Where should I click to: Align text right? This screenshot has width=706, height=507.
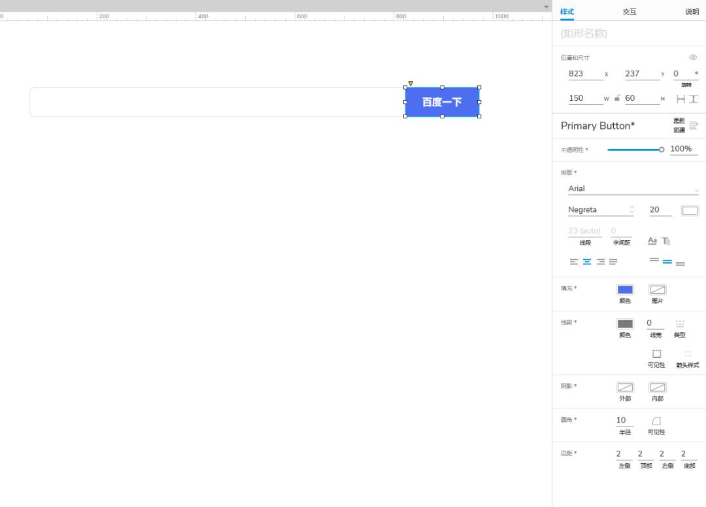tap(601, 262)
